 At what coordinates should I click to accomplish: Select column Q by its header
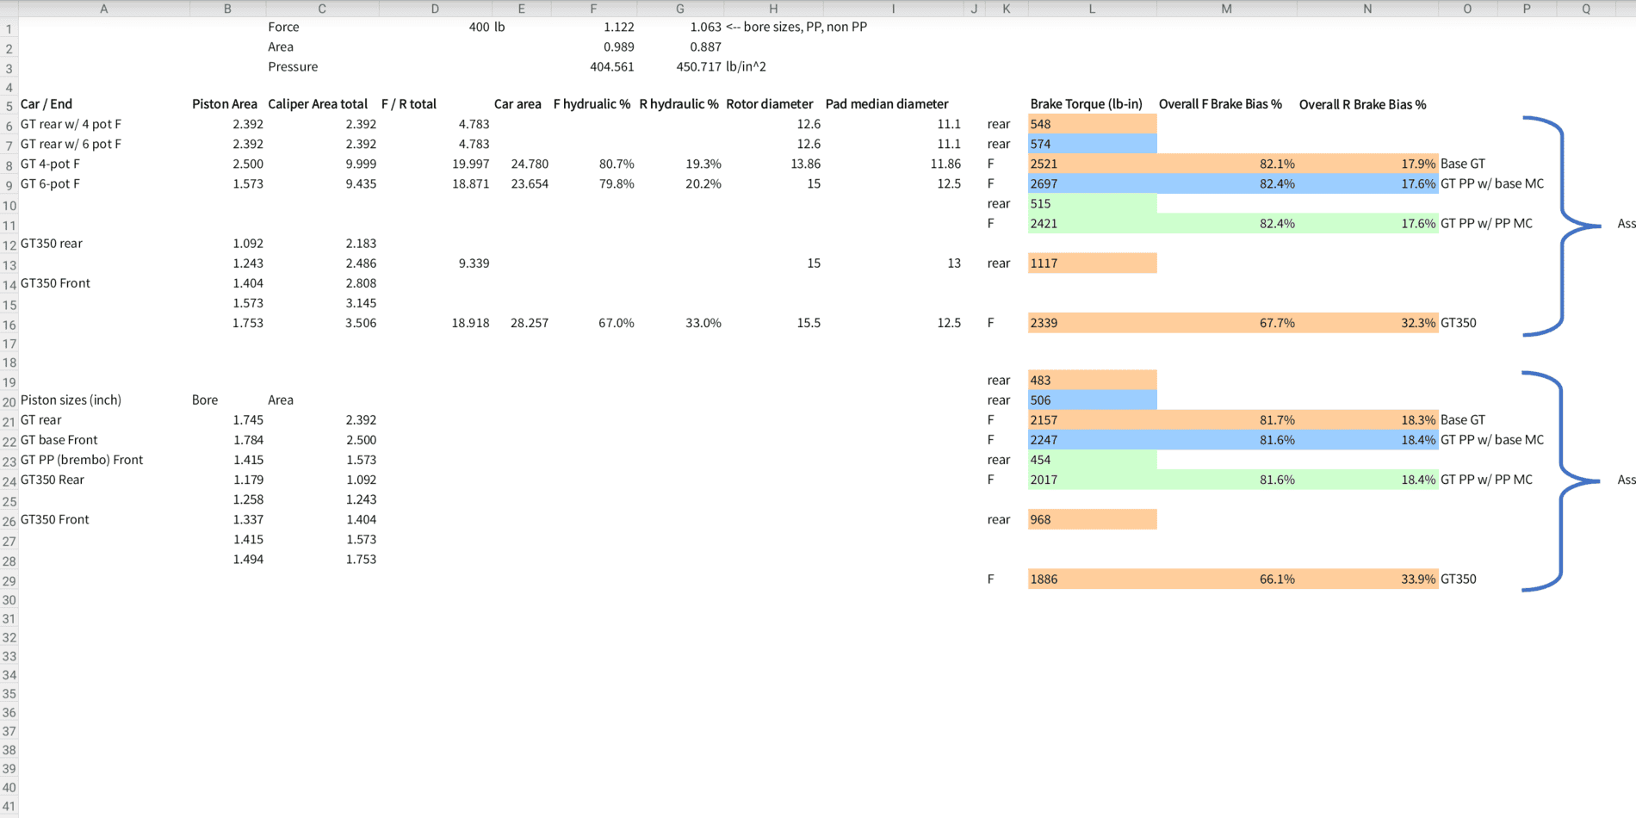(1586, 9)
